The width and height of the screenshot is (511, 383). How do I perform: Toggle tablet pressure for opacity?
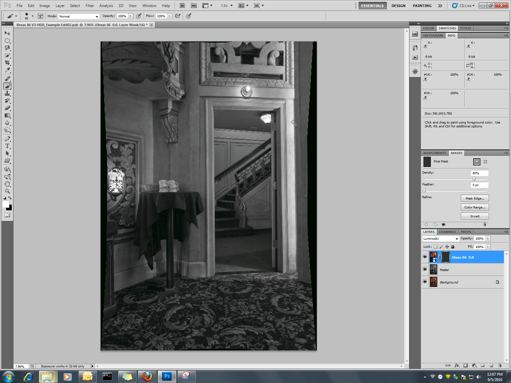(x=139, y=16)
